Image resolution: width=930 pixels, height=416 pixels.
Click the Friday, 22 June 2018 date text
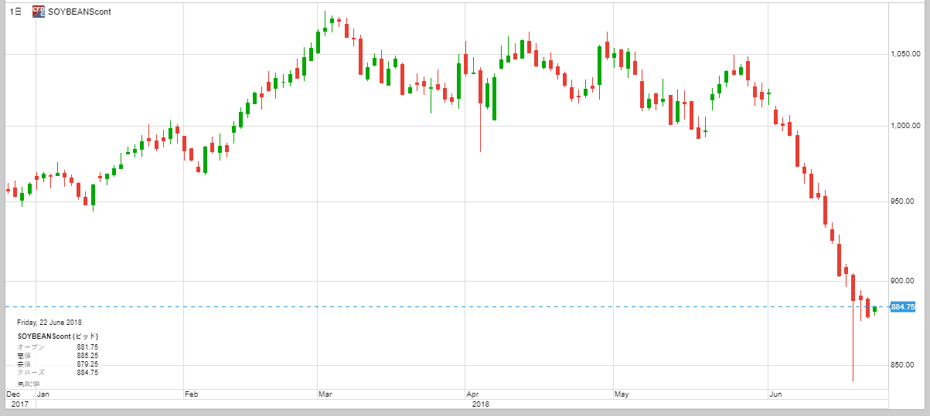tap(49, 323)
